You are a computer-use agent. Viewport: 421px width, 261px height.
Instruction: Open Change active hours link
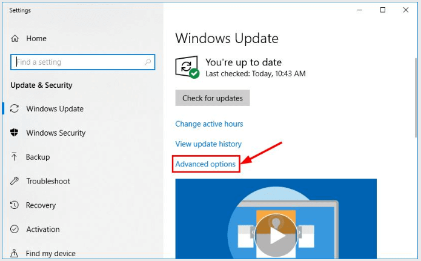pos(209,124)
